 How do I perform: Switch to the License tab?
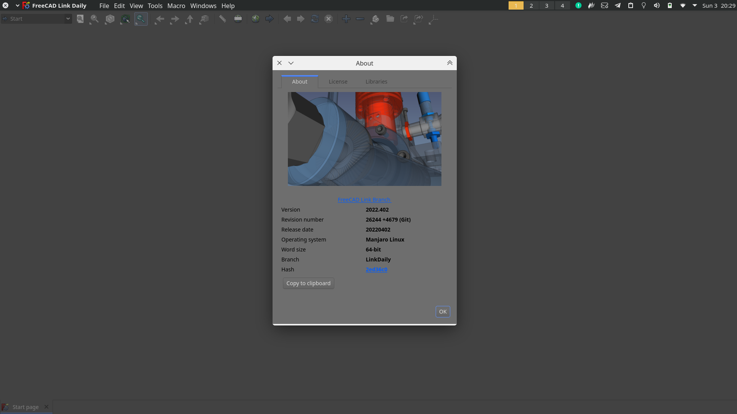pyautogui.click(x=338, y=82)
